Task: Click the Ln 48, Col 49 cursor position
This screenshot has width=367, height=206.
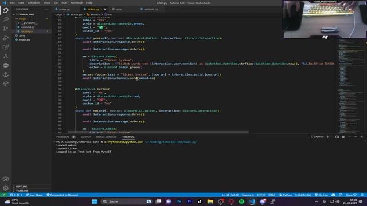Action: click(x=230, y=195)
